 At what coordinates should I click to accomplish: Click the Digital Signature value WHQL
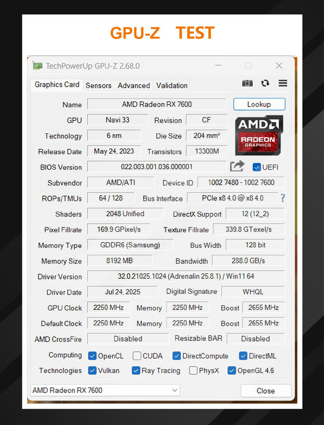click(253, 292)
